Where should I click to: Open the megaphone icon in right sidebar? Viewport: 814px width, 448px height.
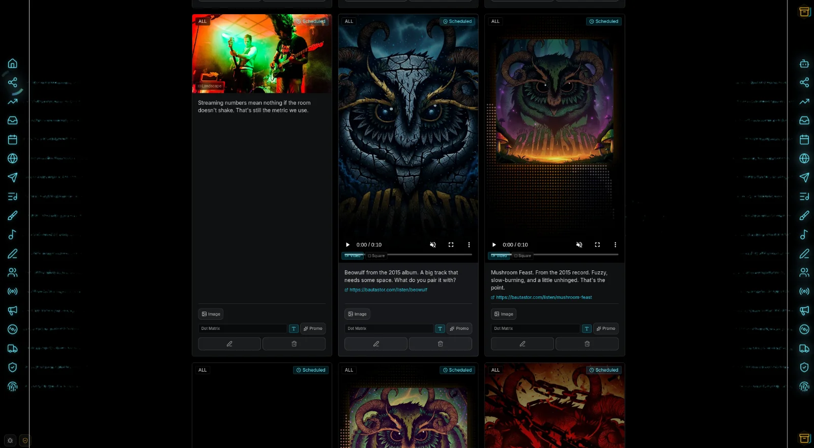[x=804, y=311]
